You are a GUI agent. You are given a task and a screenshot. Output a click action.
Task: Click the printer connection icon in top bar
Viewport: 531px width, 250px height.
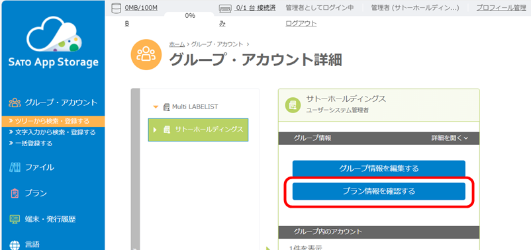pos(225,9)
